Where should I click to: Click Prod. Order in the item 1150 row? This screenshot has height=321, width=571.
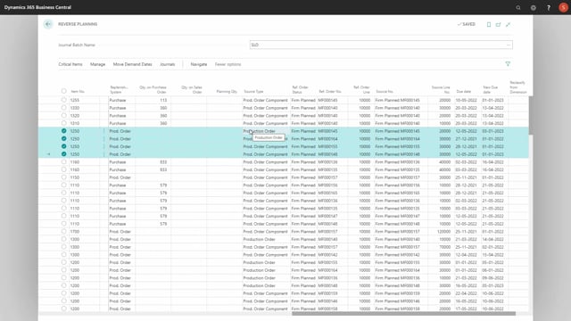[120, 177]
